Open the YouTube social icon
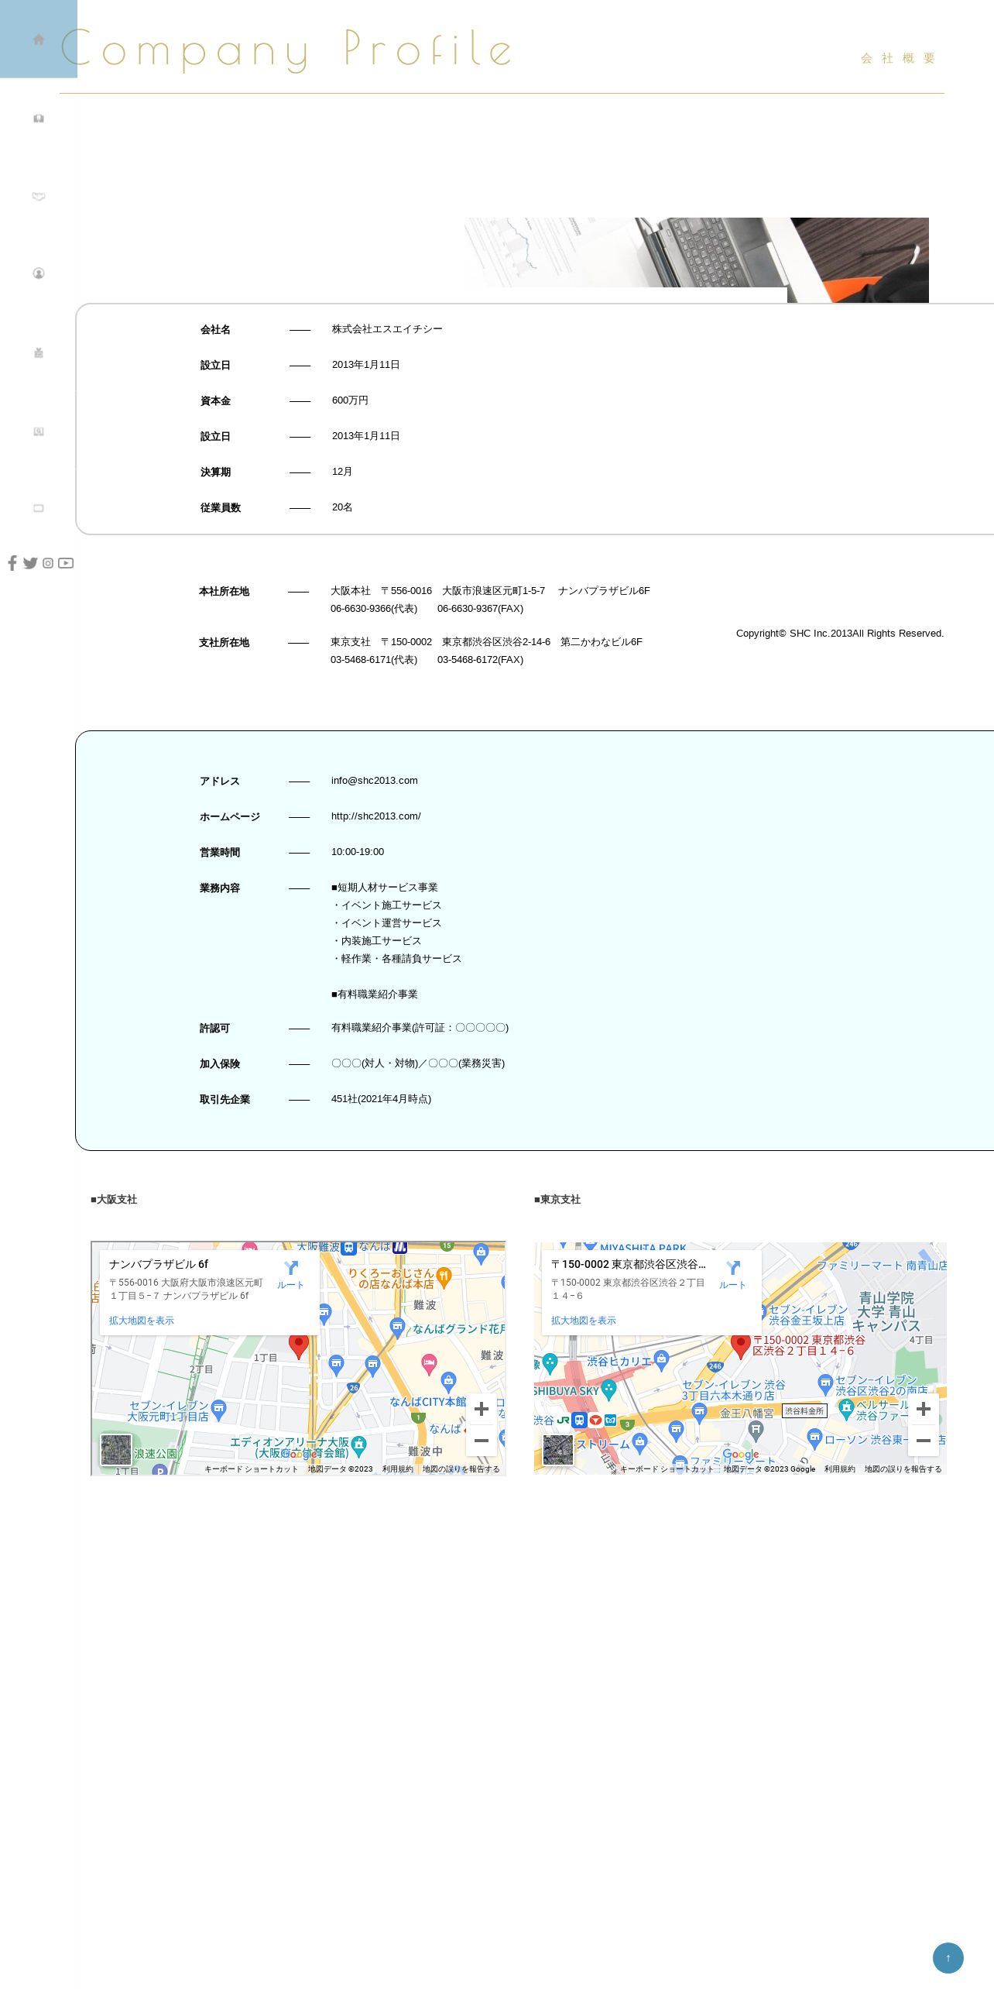This screenshot has height=1989, width=994. tap(66, 563)
